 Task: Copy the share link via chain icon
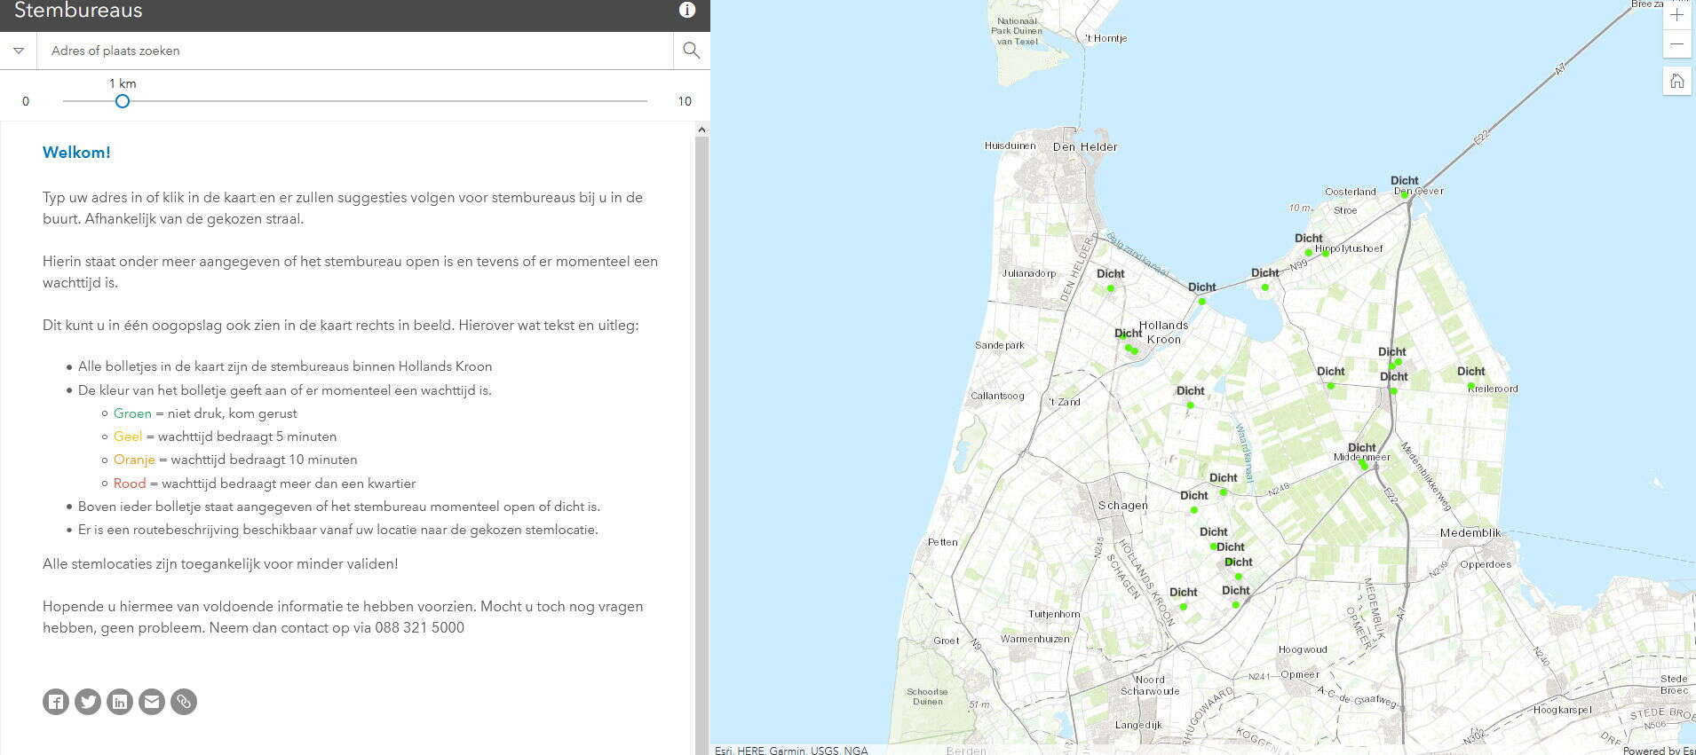(x=184, y=702)
